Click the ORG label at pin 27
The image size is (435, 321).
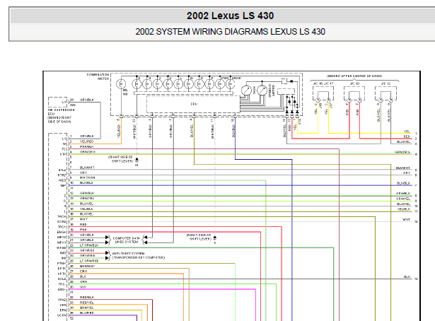coord(83,272)
